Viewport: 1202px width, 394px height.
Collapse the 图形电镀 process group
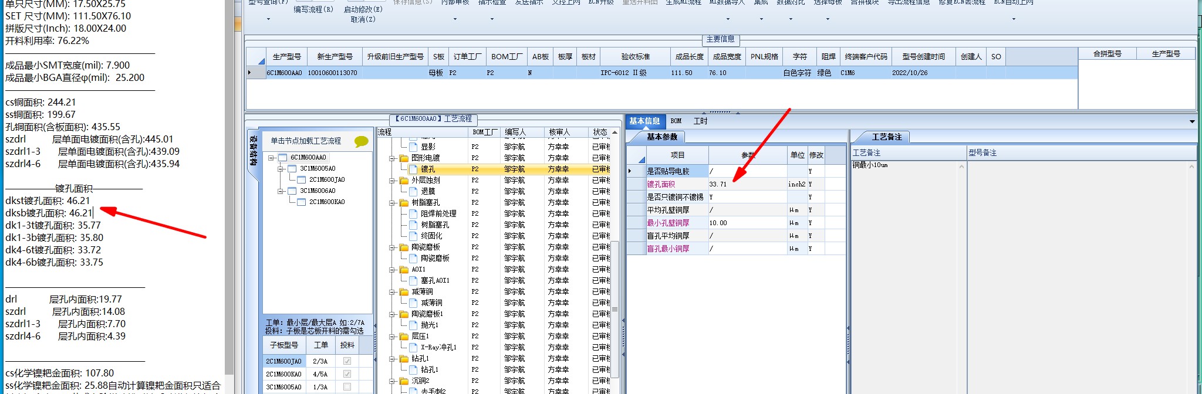click(392, 158)
